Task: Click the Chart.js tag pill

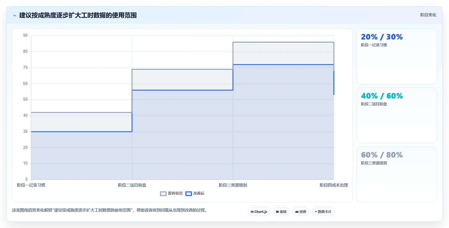Action: 259,212
